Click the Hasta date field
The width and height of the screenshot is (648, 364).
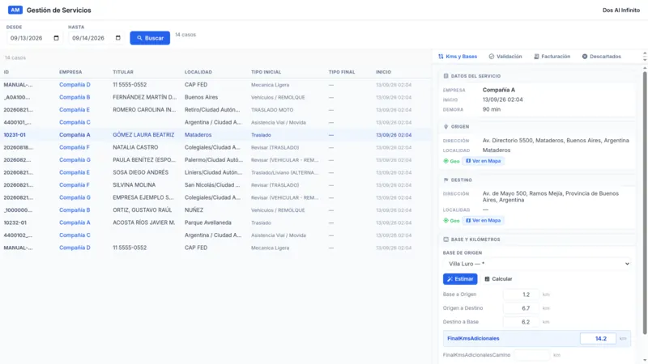(x=96, y=38)
